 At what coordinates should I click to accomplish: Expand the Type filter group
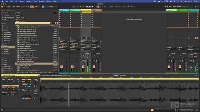[x=17, y=20]
